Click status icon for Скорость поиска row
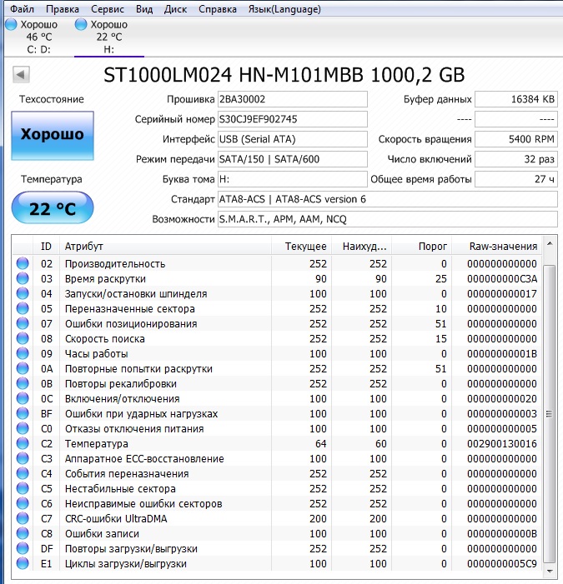The image size is (563, 584). (23, 338)
